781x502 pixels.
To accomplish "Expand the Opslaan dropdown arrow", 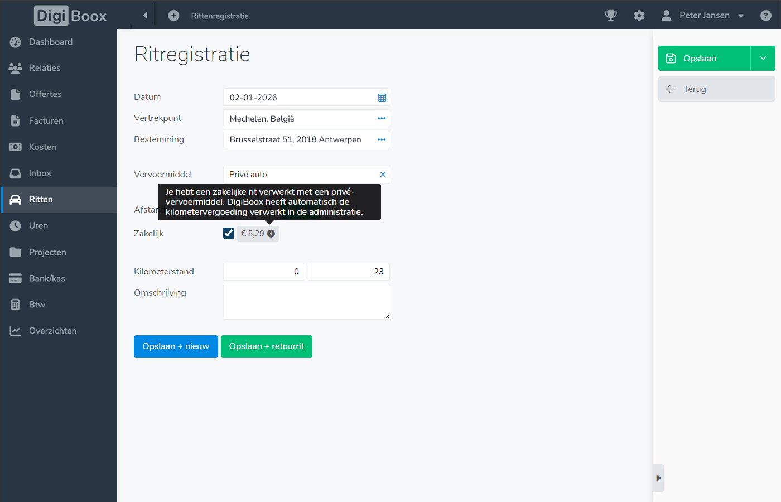I will click(763, 59).
